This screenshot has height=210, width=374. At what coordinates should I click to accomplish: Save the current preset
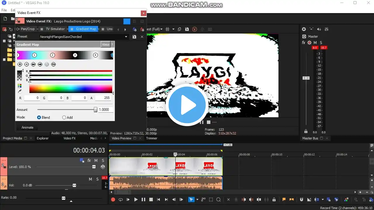[134, 37]
